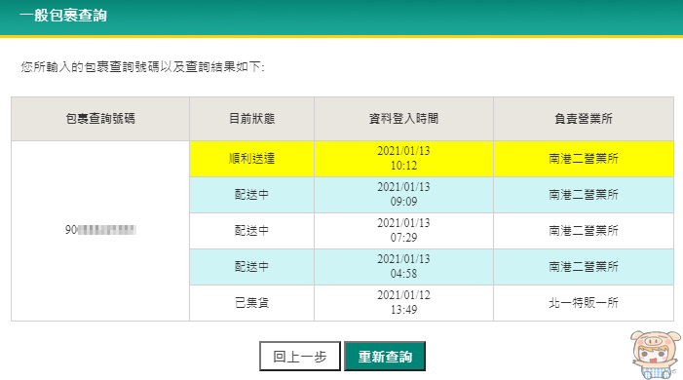Click the 2021/01/13 07:29 timestamp
This screenshot has width=683, height=380.
tap(403, 231)
